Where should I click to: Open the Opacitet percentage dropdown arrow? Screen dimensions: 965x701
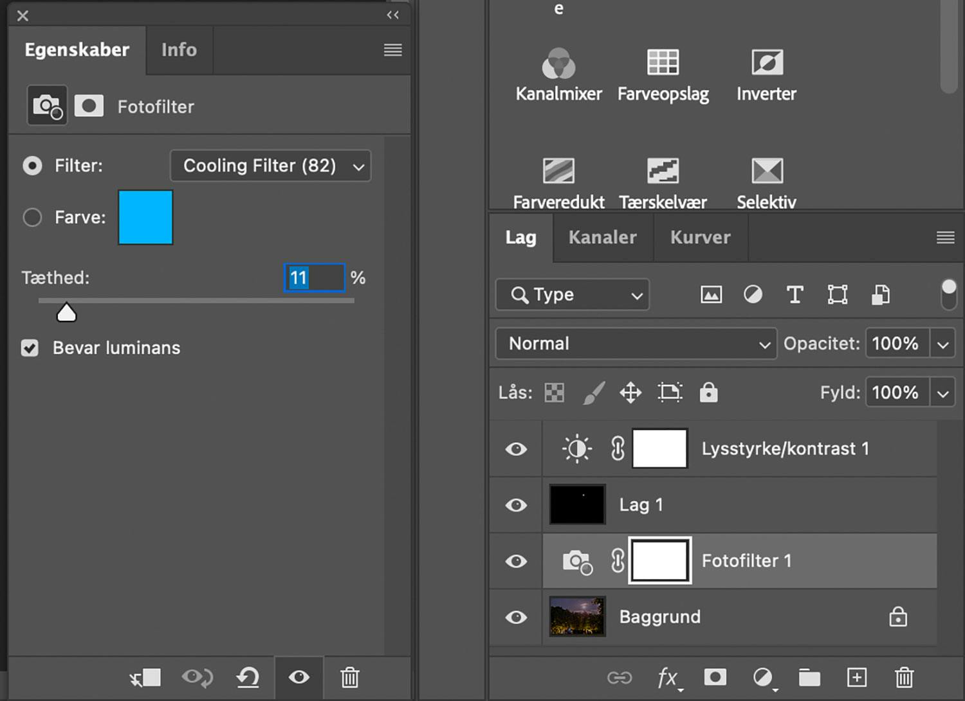click(942, 344)
